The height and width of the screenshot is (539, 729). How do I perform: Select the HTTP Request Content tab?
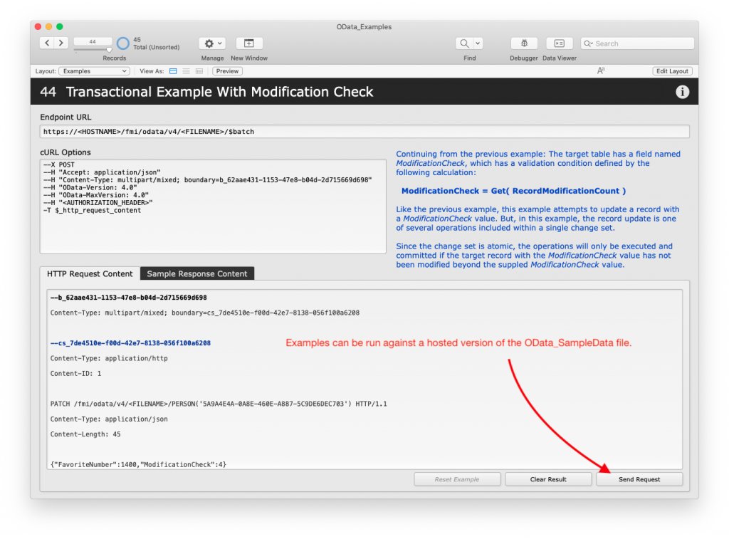point(88,273)
